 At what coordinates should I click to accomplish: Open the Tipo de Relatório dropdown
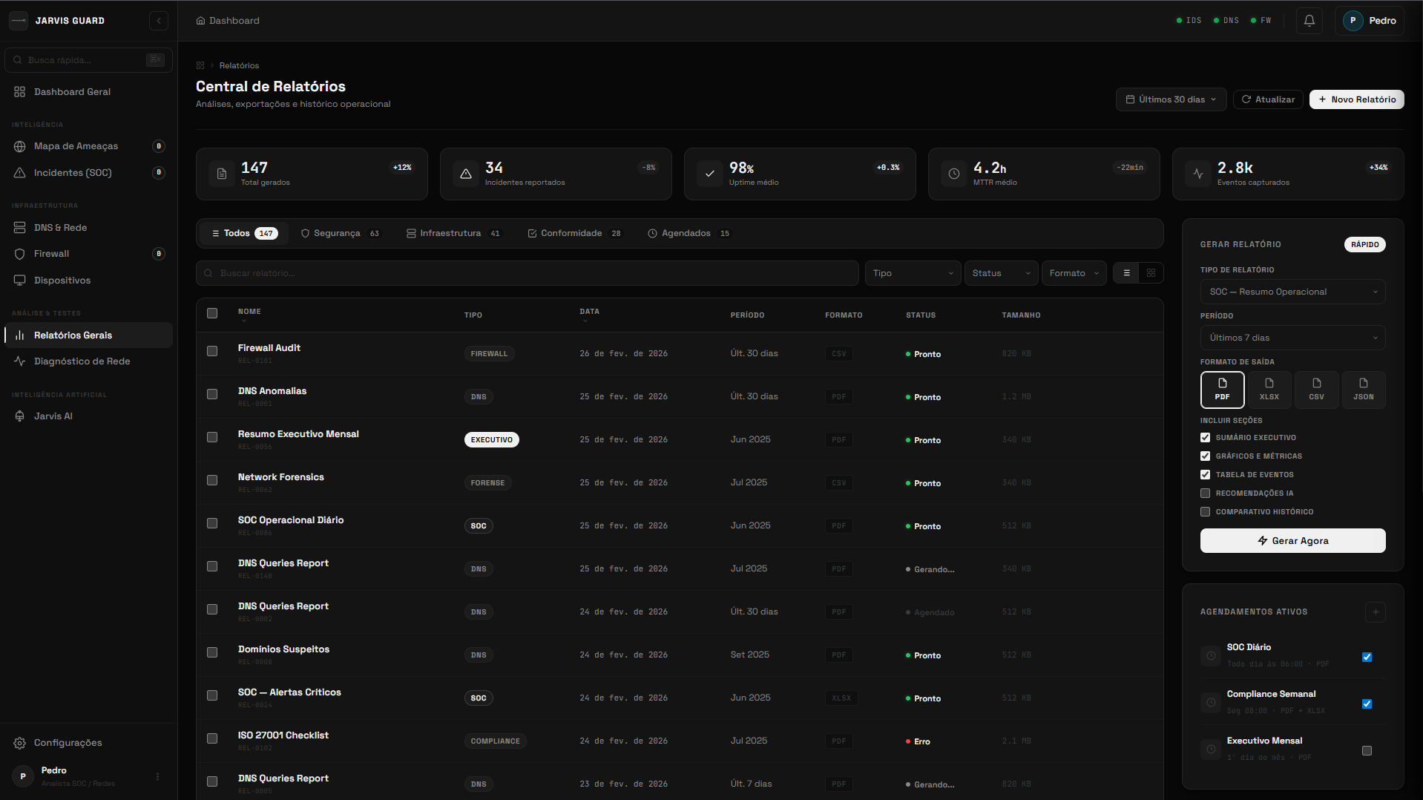pos(1292,292)
